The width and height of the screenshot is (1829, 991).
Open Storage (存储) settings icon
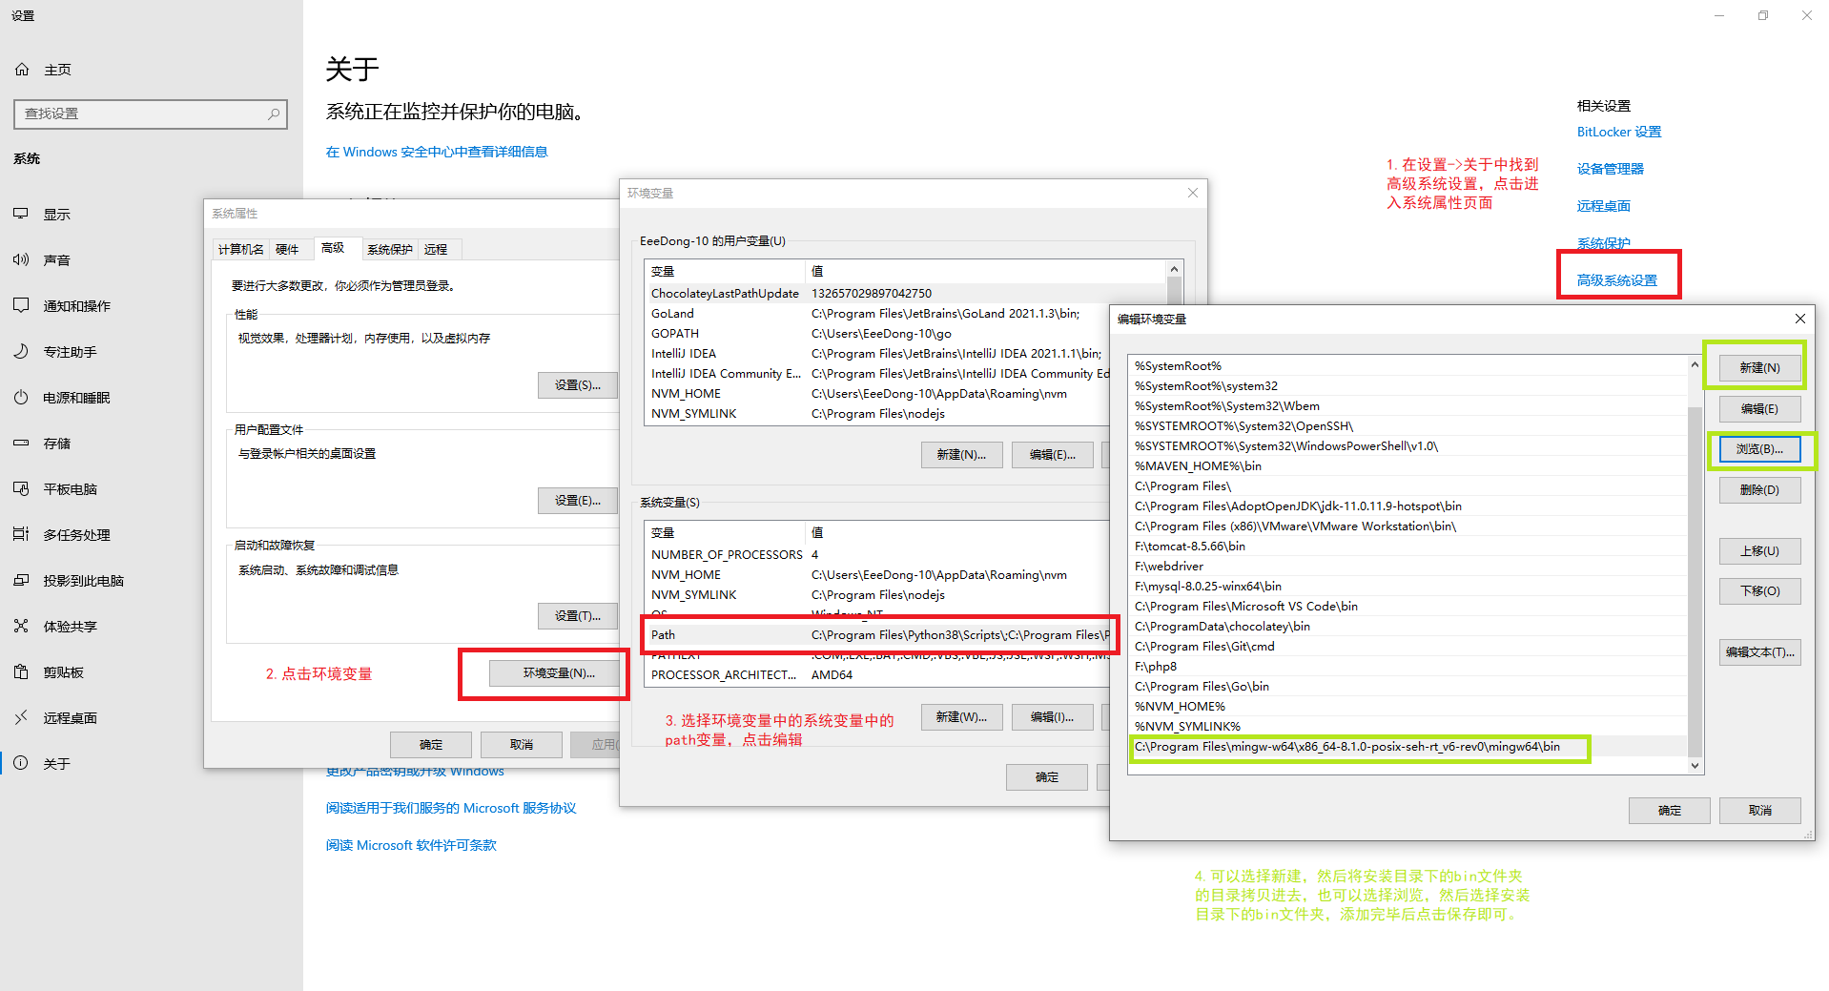21,444
